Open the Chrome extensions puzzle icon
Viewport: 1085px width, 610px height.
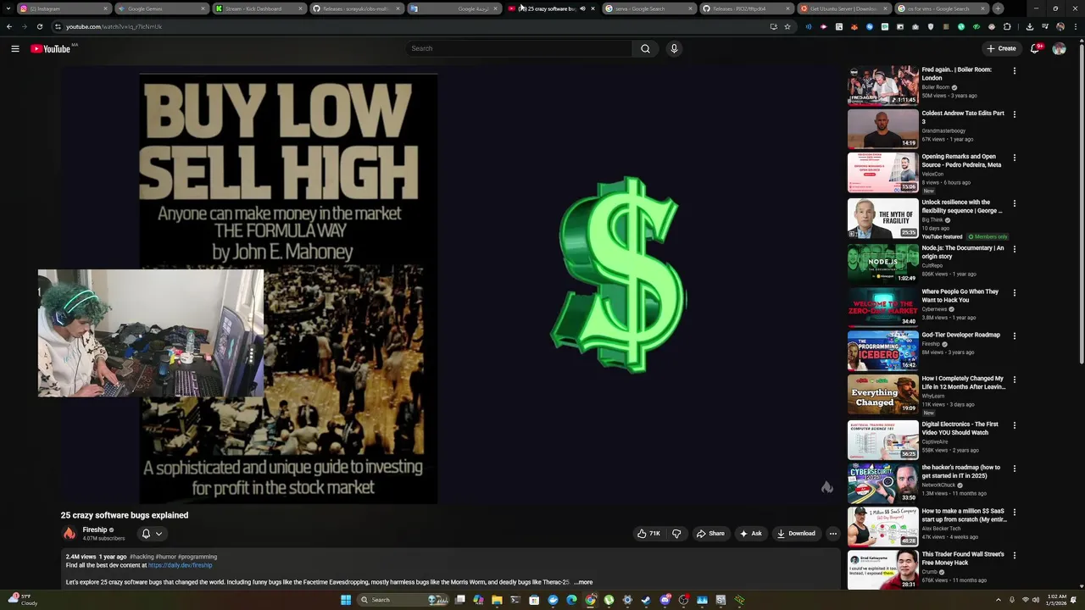[x=1007, y=26]
